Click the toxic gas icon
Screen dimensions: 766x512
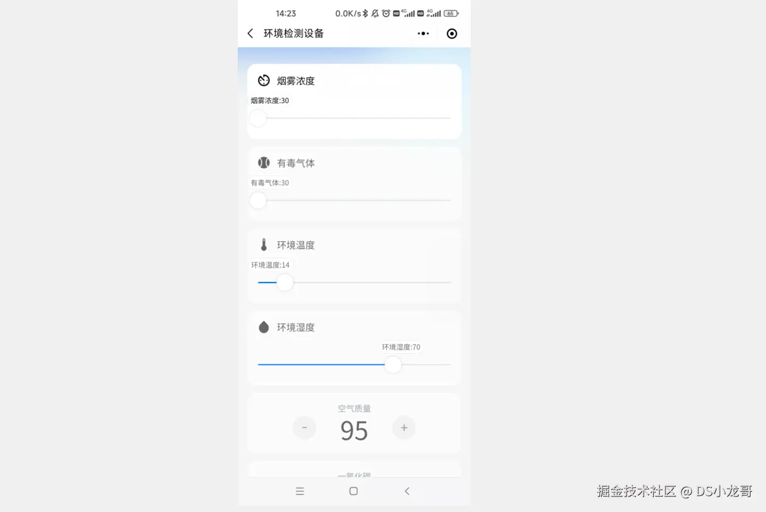[264, 163]
